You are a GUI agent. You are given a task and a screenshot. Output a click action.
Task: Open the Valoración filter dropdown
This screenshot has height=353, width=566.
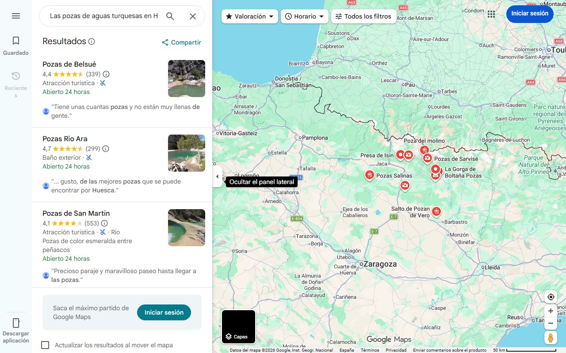tap(249, 16)
